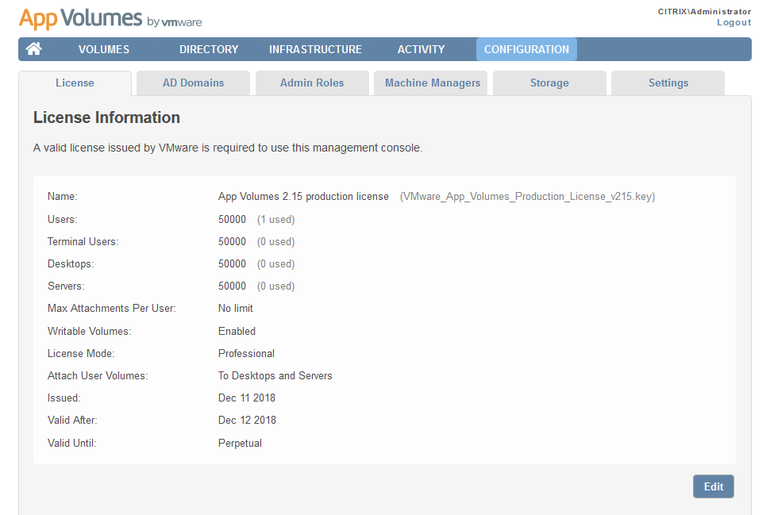Click the Max Attachments Per User label
Screen dimensions: 770x515
tap(111, 309)
